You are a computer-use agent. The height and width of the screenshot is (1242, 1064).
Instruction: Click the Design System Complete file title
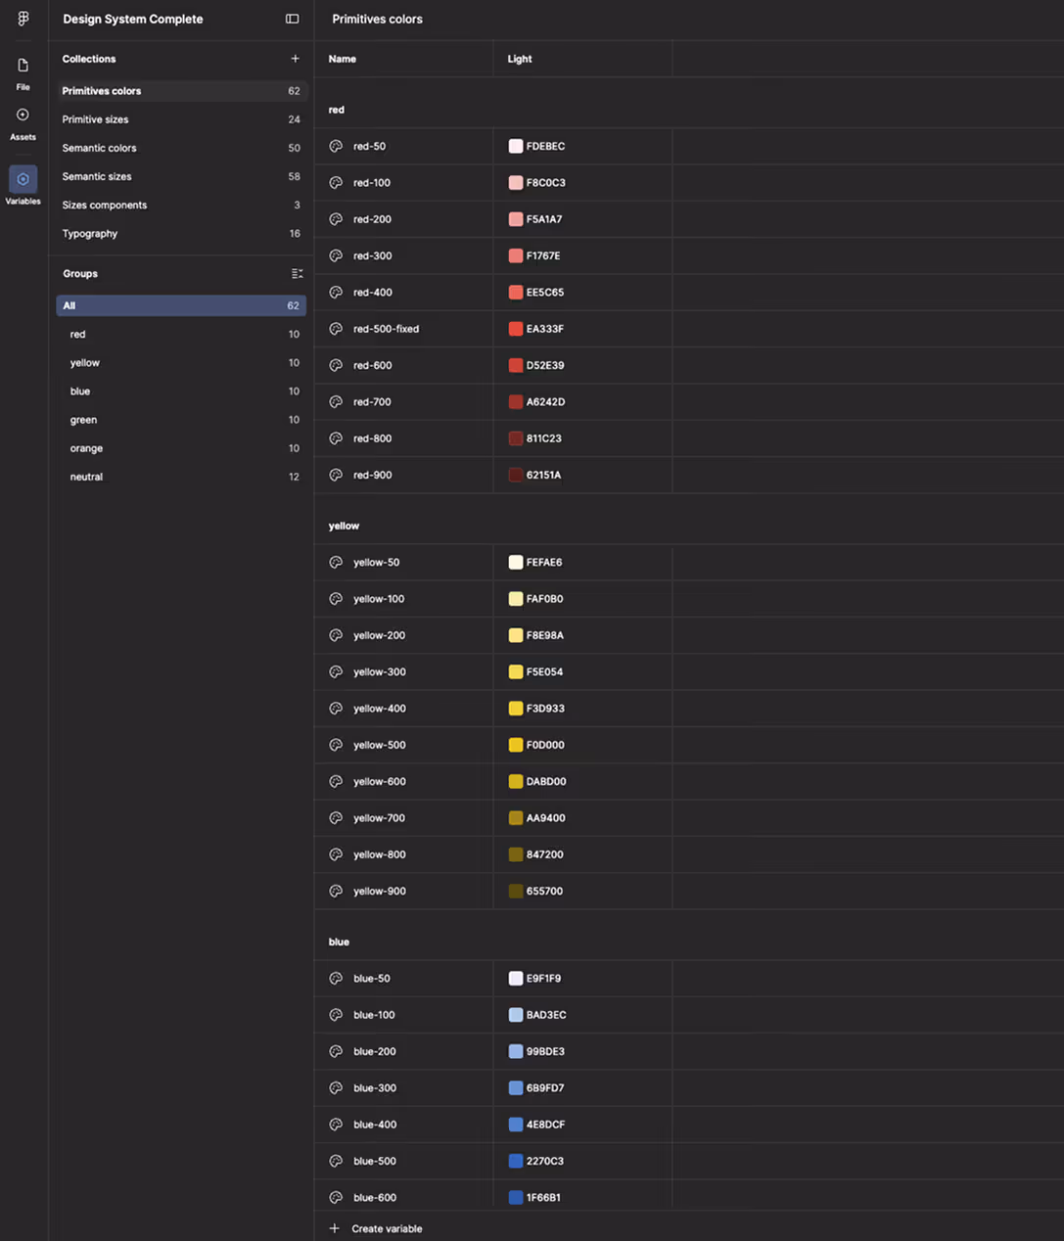[x=133, y=19]
